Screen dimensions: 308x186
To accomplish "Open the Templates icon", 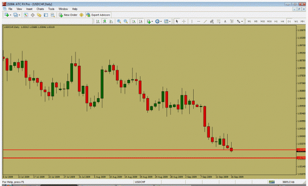I will [x=166, y=21].
